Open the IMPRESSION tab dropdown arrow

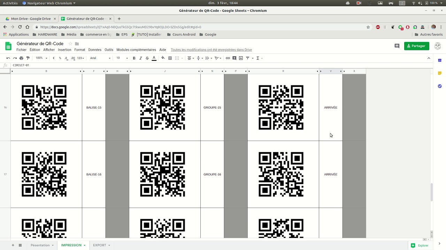(x=84, y=245)
